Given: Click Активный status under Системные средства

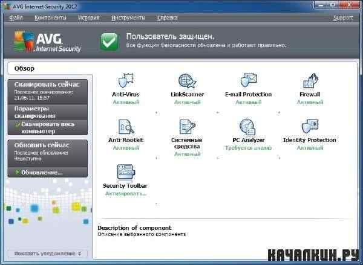Looking at the screenshot, I should [188, 154].
